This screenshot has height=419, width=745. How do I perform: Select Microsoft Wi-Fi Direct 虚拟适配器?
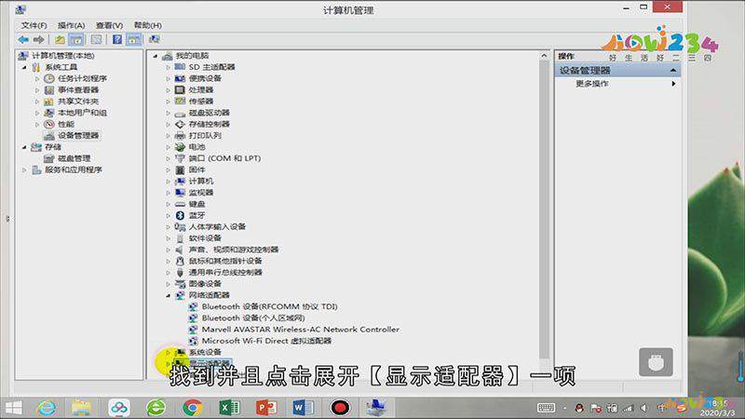(x=266, y=341)
